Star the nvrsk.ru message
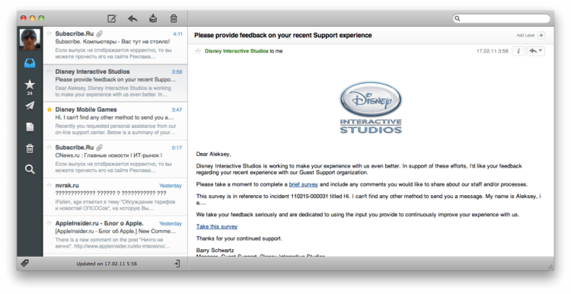 pos(49,185)
